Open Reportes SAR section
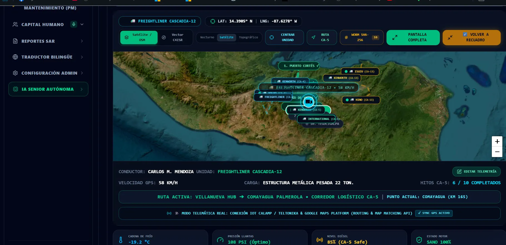The width and height of the screenshot is (506, 245). coord(48,41)
